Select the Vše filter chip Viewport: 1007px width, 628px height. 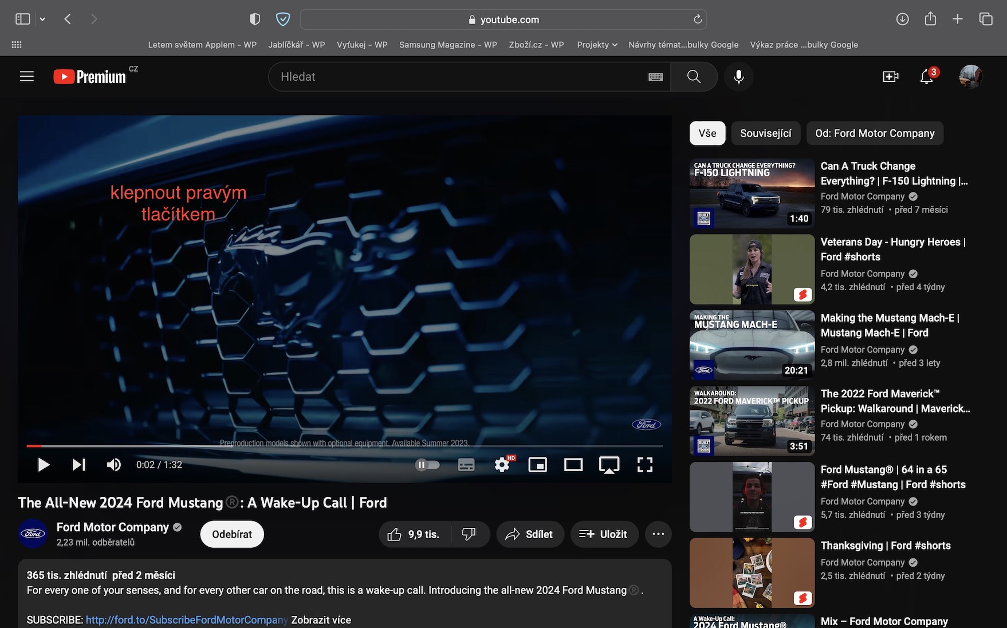[707, 133]
